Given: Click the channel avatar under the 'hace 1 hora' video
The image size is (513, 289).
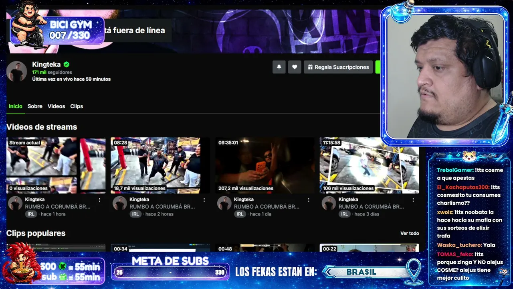Looking at the screenshot, I should coord(16,204).
